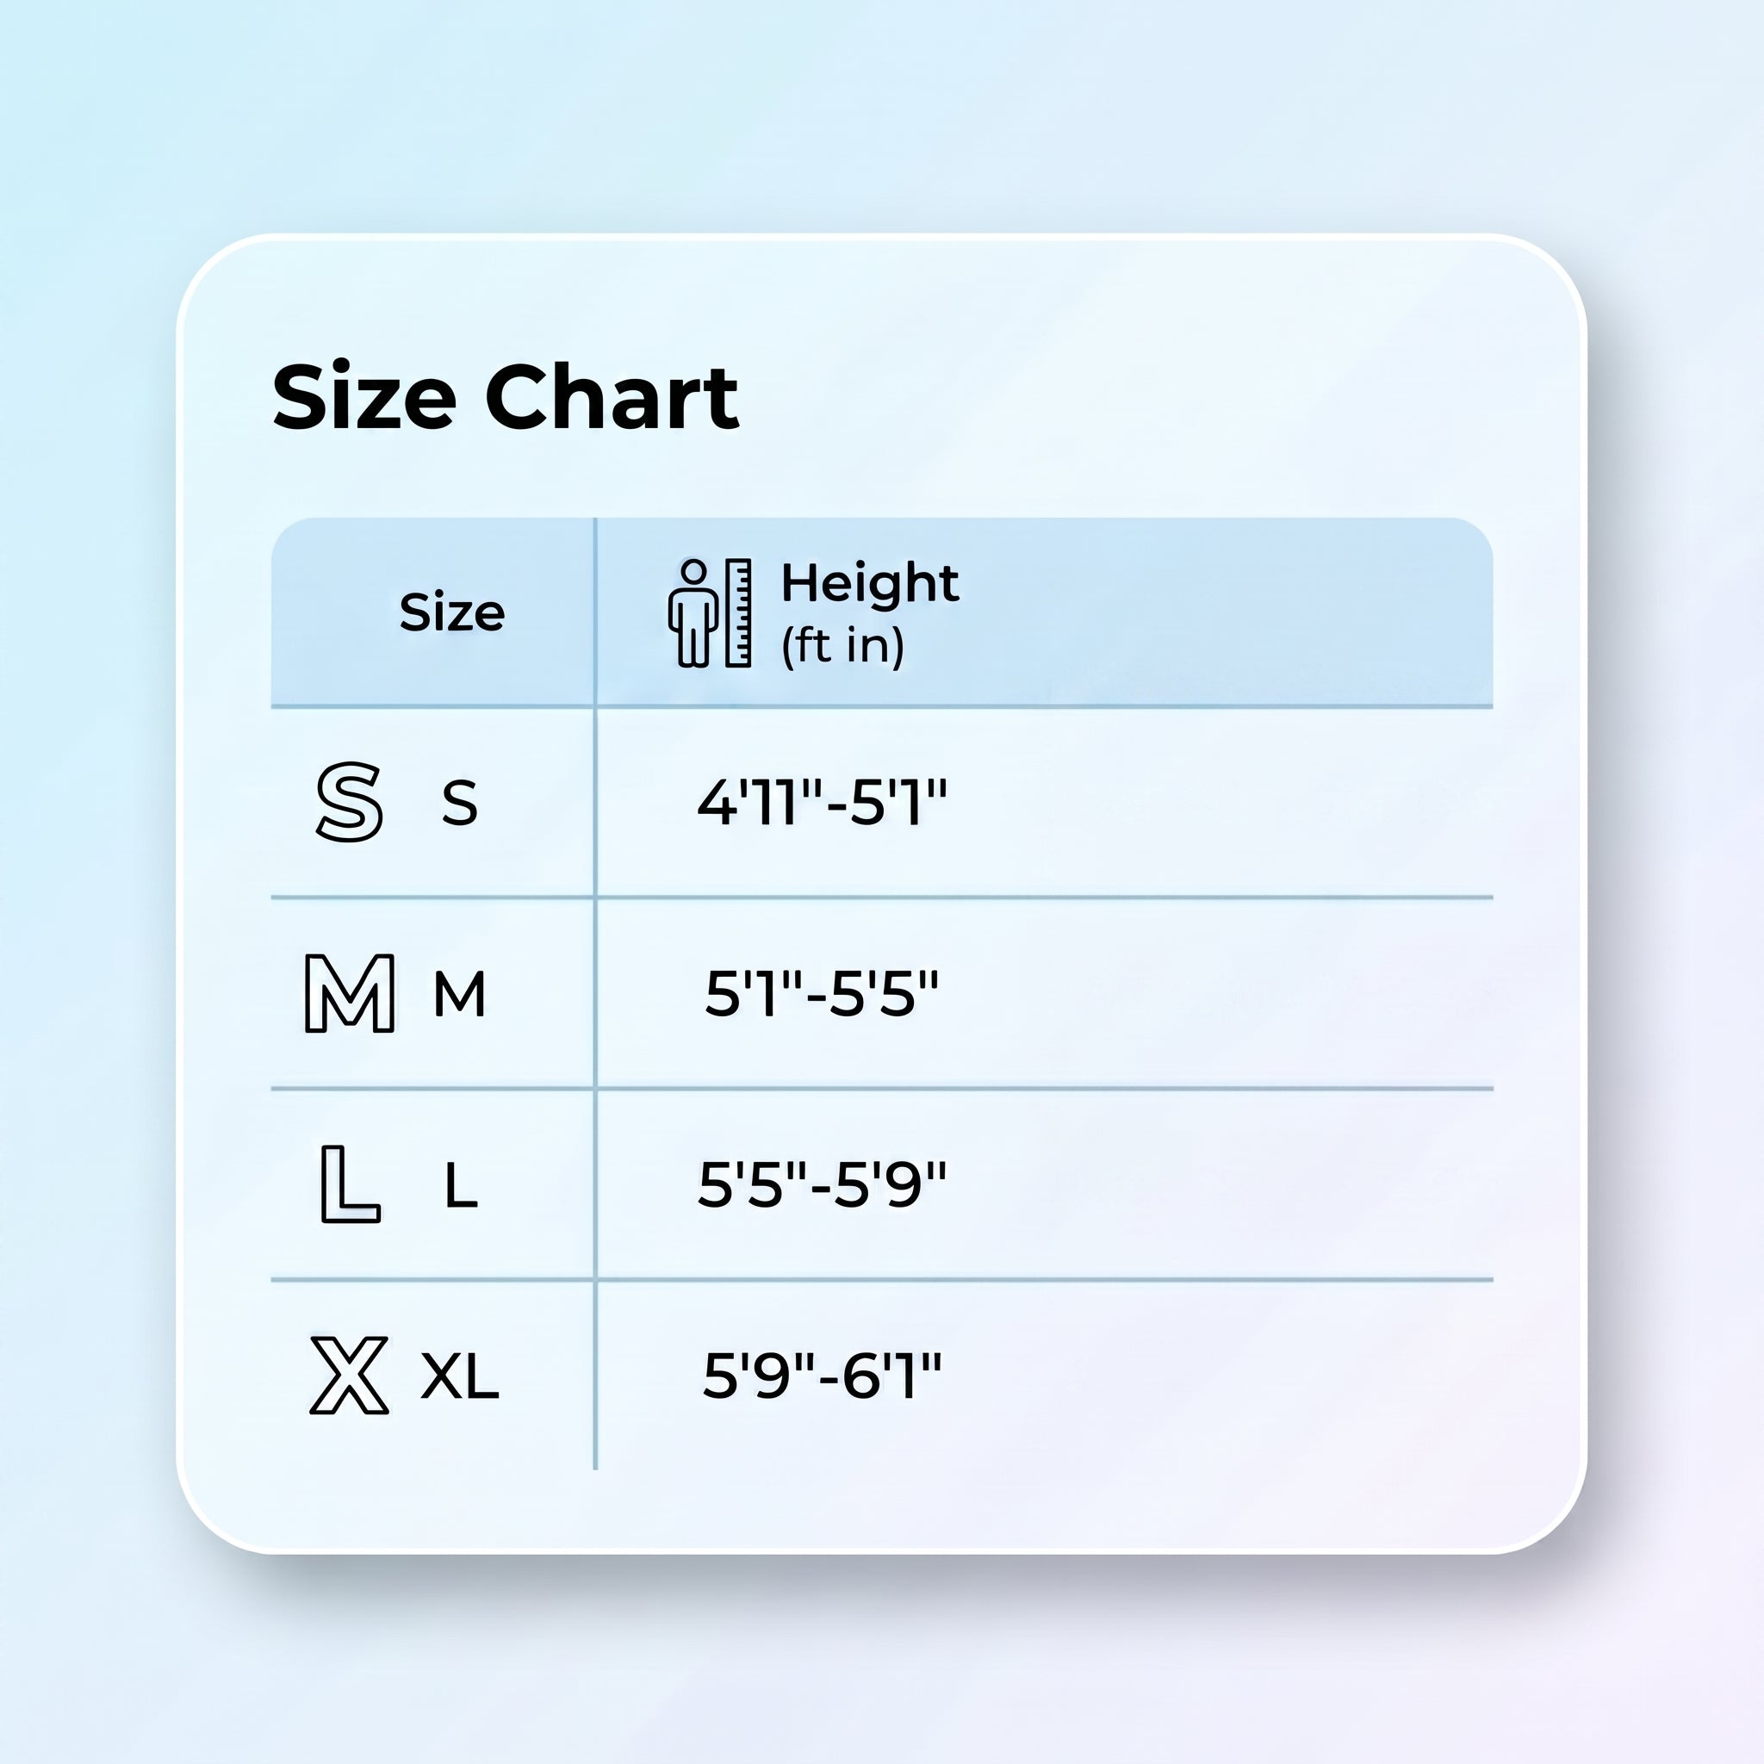Select the plain L size label
The height and width of the screenshot is (1764, 1764).
tap(461, 1185)
